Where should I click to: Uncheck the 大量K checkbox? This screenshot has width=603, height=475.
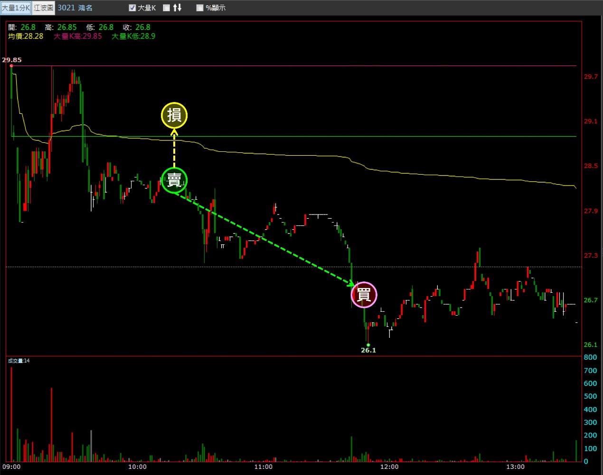(x=132, y=8)
